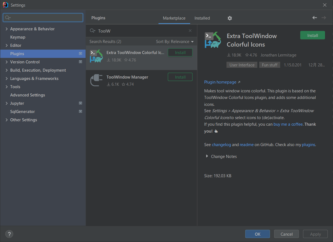Click Jonathan Lermitage author name
The image size is (333, 242).
[278, 55]
